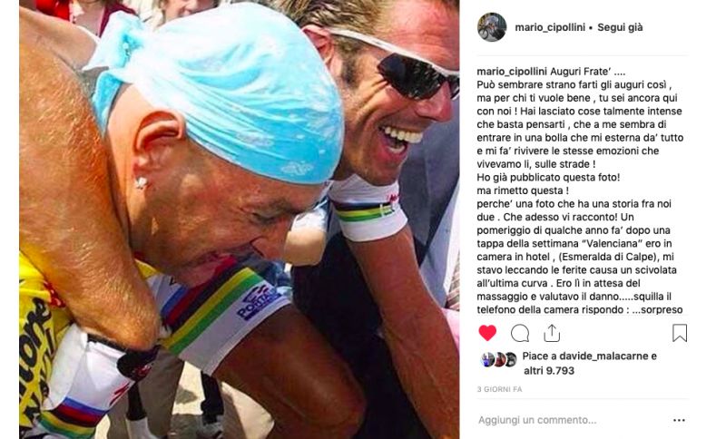The height and width of the screenshot is (439, 726).
Task: Unlike the post with the red heart icon
Action: pyautogui.click(x=487, y=333)
